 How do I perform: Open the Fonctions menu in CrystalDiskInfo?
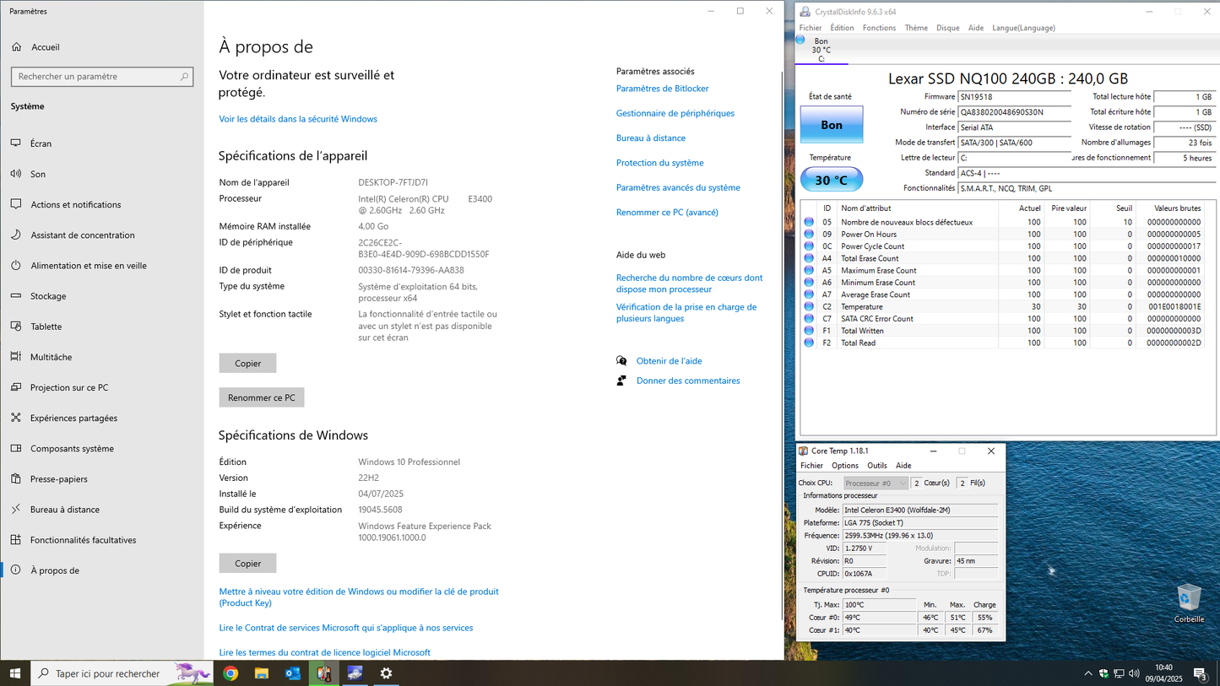click(878, 28)
